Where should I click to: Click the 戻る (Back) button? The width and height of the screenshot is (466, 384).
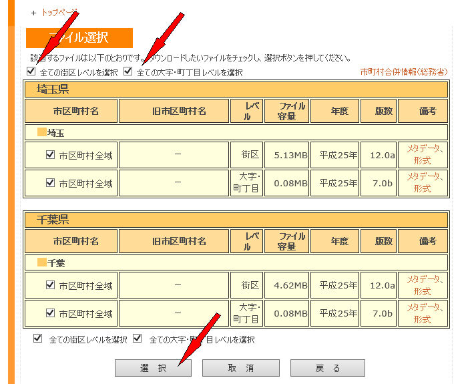pyautogui.click(x=326, y=368)
